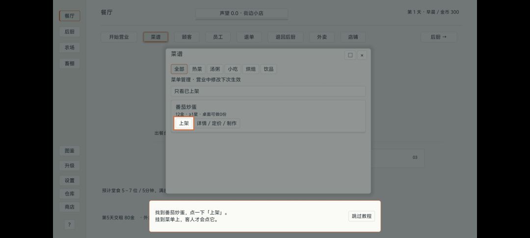Click the 番茄炒蛋 dish name
Viewport: 530px width, 238px height.
[x=186, y=107]
